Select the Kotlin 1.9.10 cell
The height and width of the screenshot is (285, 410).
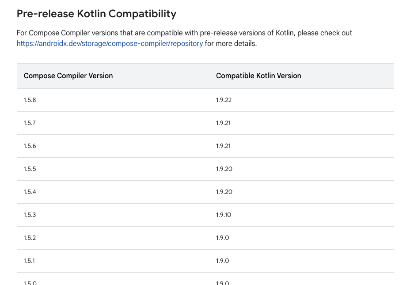(224, 215)
